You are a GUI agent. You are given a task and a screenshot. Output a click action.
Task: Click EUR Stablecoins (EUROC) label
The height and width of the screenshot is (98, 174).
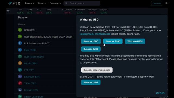pyautogui.click(x=37, y=43)
